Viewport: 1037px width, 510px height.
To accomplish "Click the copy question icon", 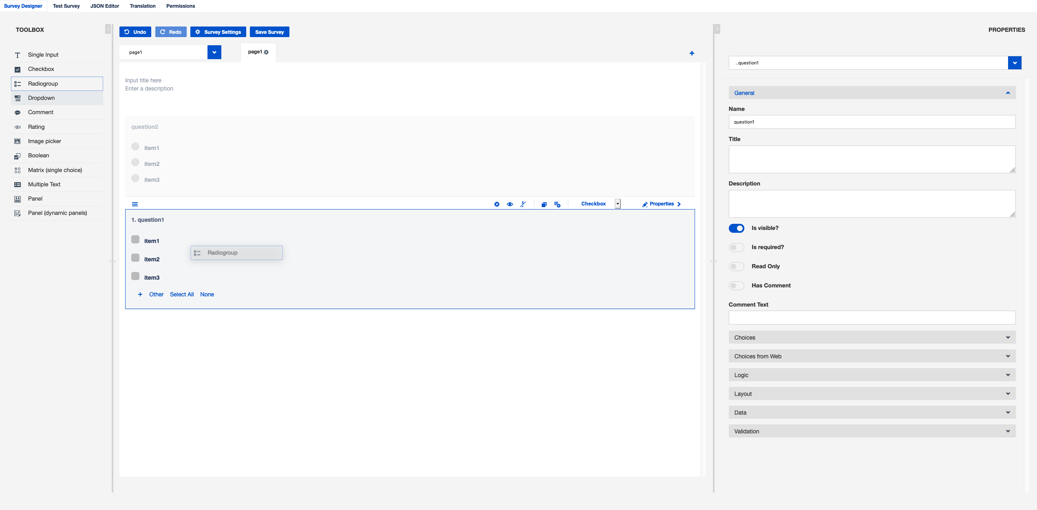I will (x=544, y=204).
